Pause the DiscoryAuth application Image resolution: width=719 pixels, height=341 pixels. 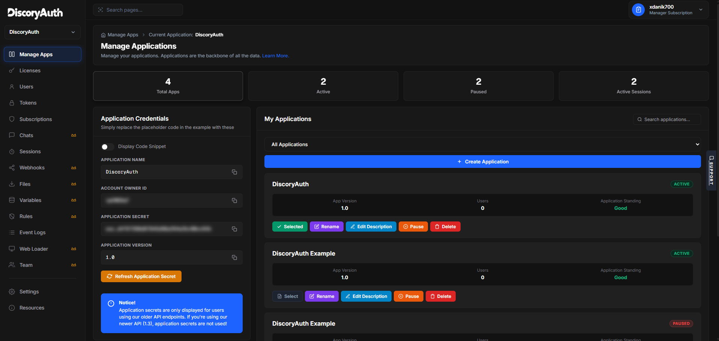[x=413, y=227]
